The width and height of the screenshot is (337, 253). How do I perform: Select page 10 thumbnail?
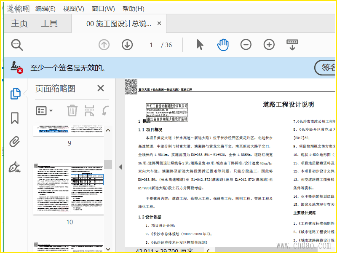[69, 189]
